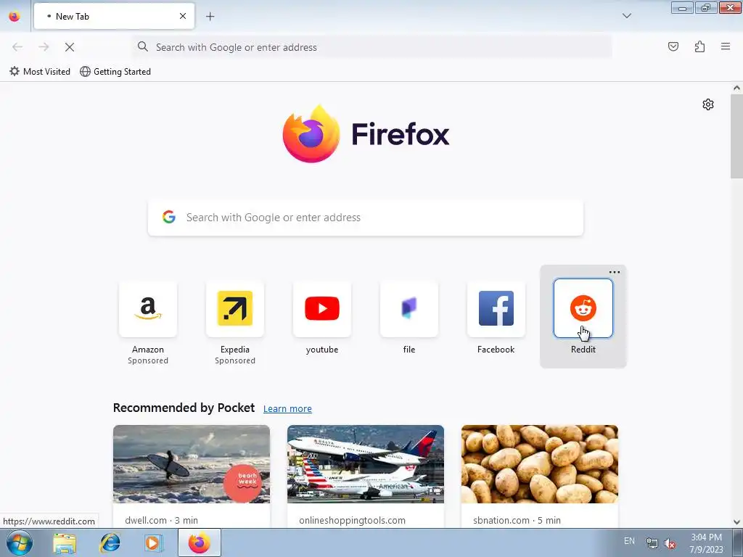Click the page scrollbar up arrow

click(736, 88)
